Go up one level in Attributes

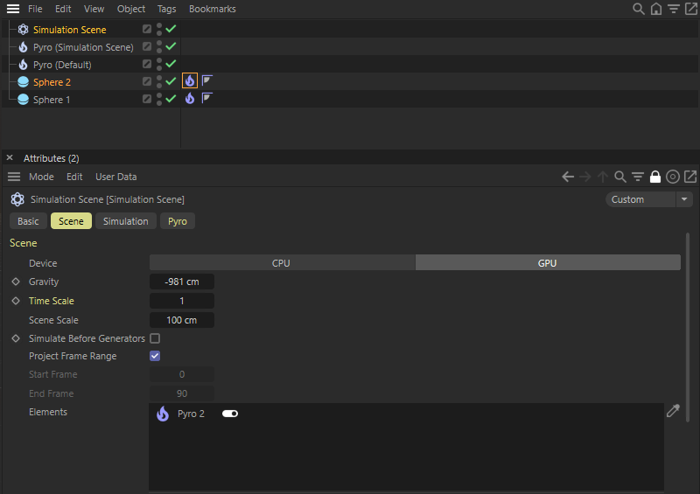pyautogui.click(x=603, y=177)
